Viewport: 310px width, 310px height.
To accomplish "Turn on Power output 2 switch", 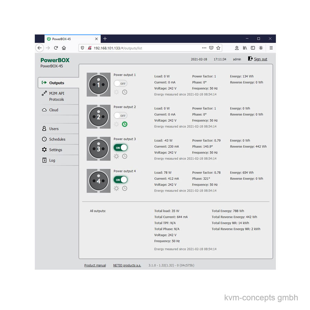I will point(121,115).
